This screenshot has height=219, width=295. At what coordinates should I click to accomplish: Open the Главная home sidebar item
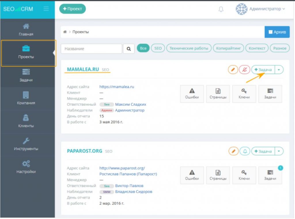[x=26, y=30]
